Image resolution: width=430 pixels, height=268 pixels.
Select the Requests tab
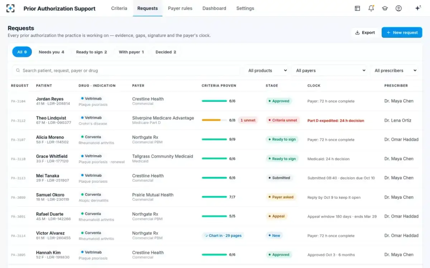(x=148, y=8)
